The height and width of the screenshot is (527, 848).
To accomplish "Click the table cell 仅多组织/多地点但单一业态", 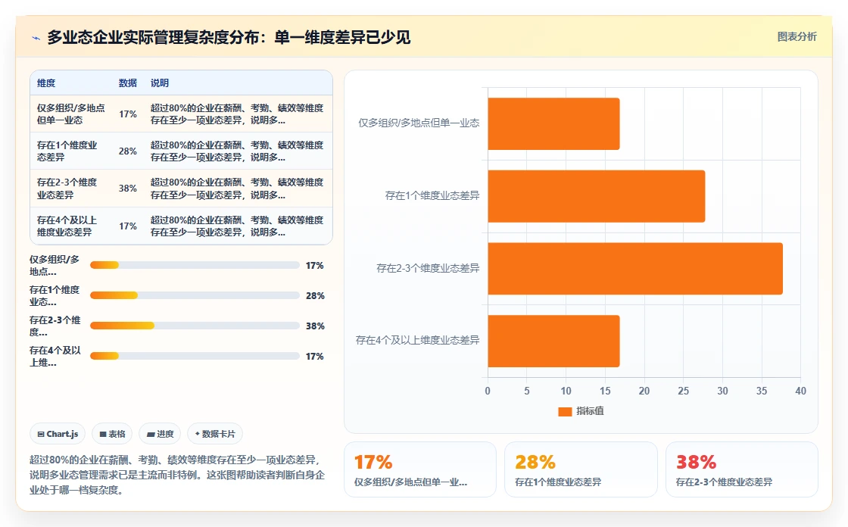I will [x=71, y=114].
